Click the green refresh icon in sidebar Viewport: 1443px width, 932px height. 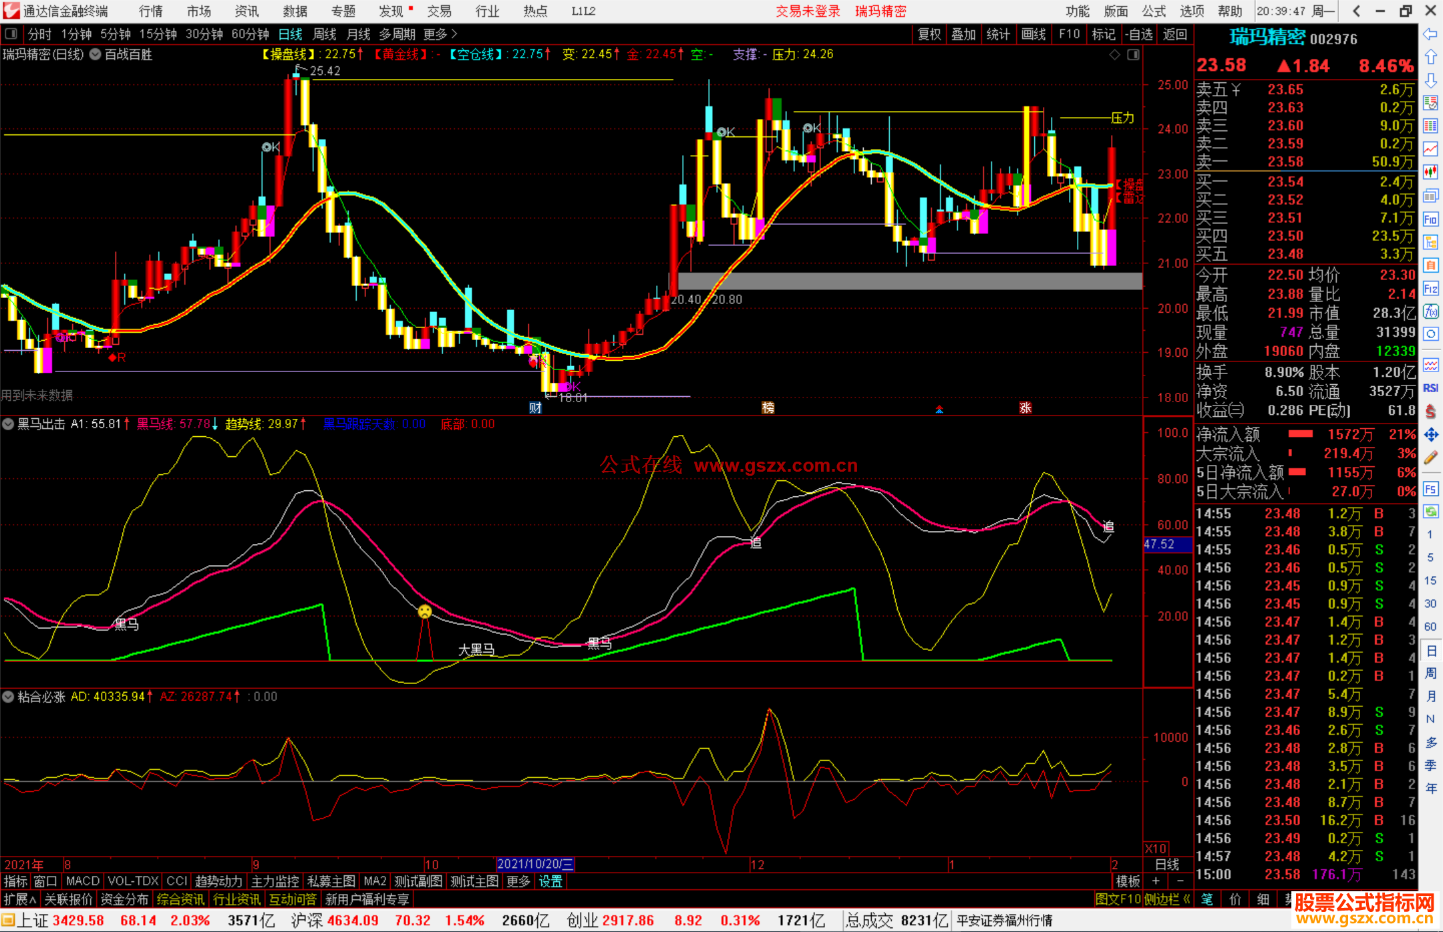[x=1430, y=512]
